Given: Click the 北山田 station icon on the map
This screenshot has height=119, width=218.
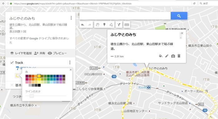Looking at the screenshot, I should [x=149, y=87].
